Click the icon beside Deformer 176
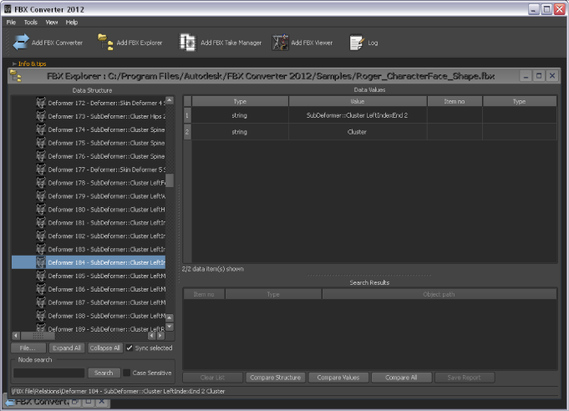The image size is (569, 411). [41, 156]
